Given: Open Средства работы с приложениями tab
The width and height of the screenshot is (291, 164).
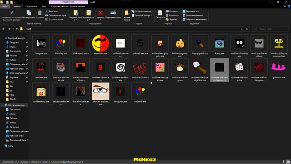Looking at the screenshot, I should [x=68, y=6].
